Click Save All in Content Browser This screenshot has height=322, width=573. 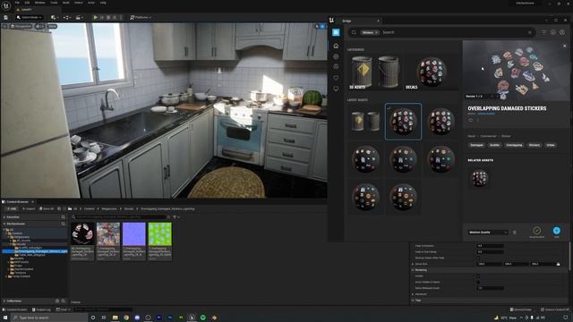click(47, 208)
